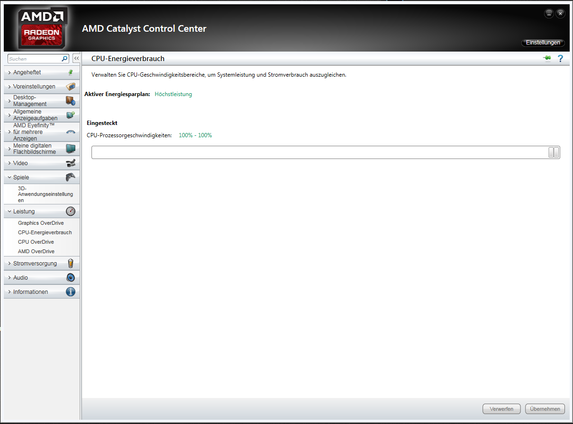Open 3D-Anwendungseinstellungen page

pos(45,194)
